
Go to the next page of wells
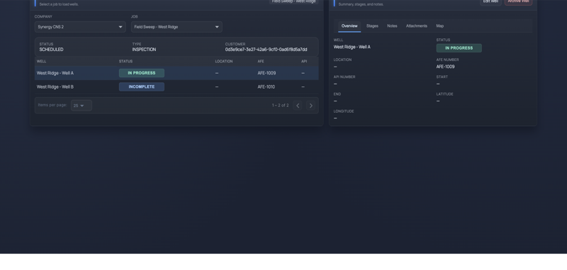pyautogui.click(x=310, y=106)
